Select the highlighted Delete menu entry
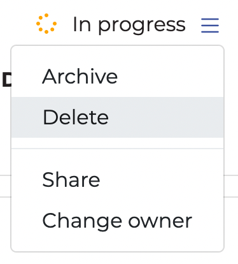238x264 pixels. (x=117, y=117)
